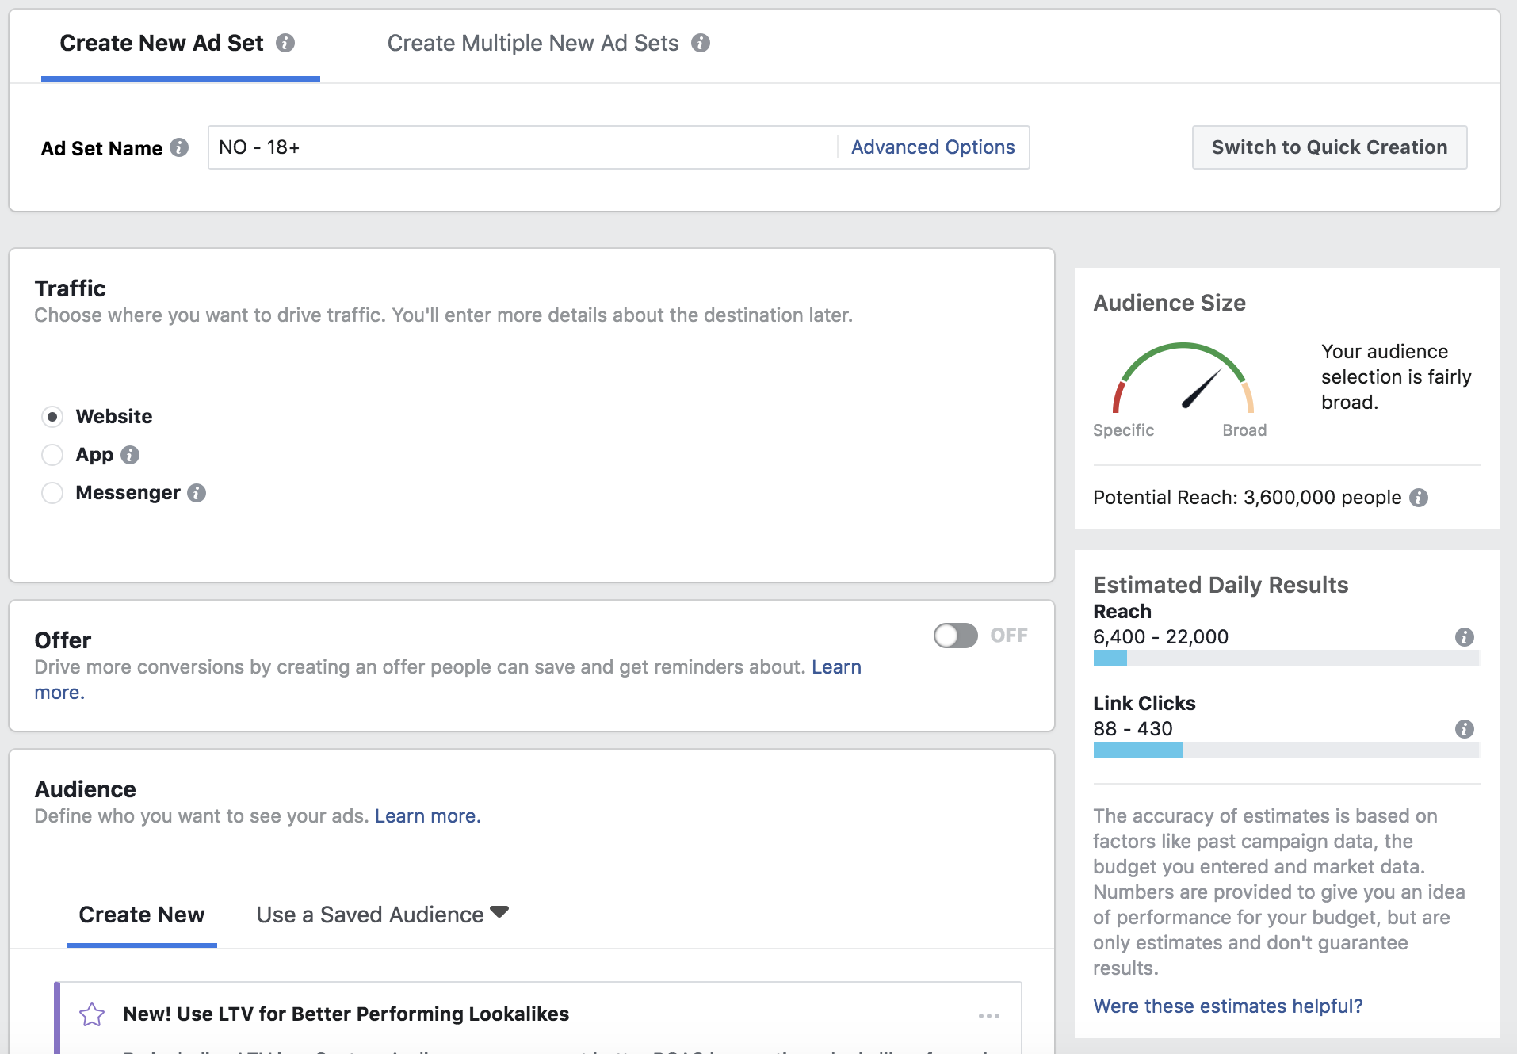Screen dimensions: 1517x1054
Task: Click the '6,400 - 22,000' reach value
Action: (x=1160, y=637)
